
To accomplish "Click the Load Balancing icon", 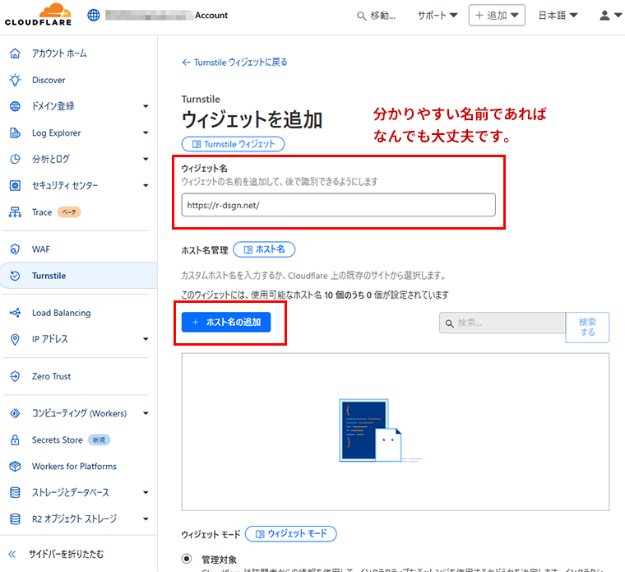I will [15, 313].
